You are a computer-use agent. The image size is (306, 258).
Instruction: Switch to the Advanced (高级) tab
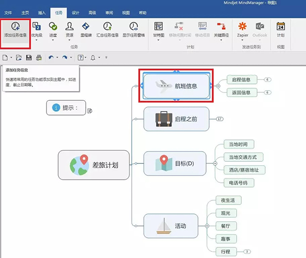click(x=92, y=13)
